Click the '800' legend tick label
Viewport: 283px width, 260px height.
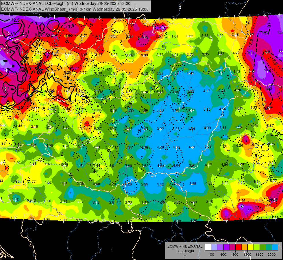pos(235,255)
